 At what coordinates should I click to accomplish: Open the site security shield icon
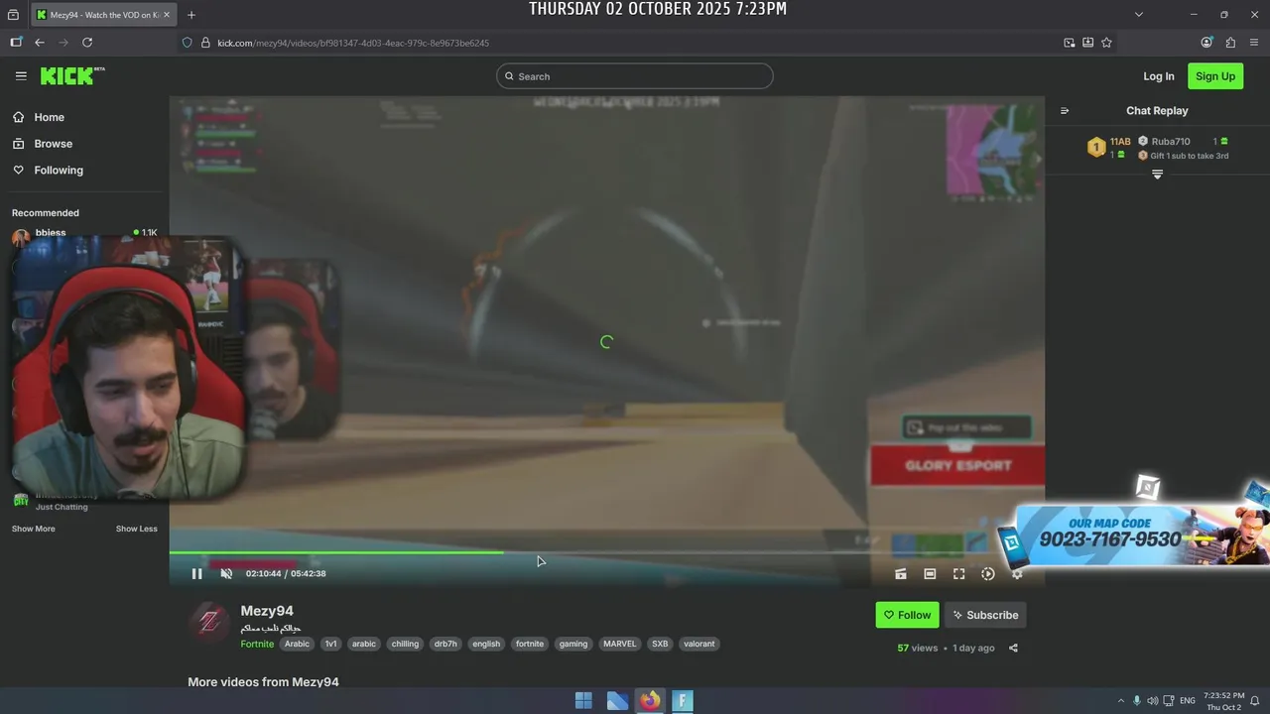187,43
